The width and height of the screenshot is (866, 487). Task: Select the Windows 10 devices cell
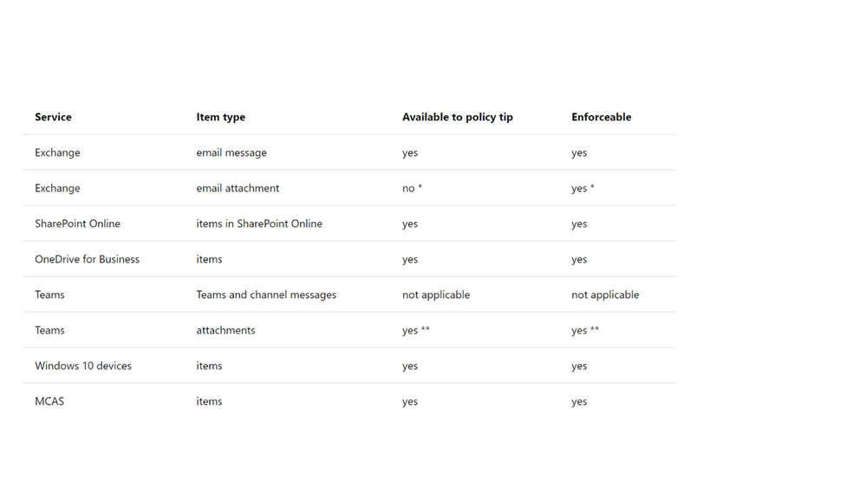tap(83, 366)
